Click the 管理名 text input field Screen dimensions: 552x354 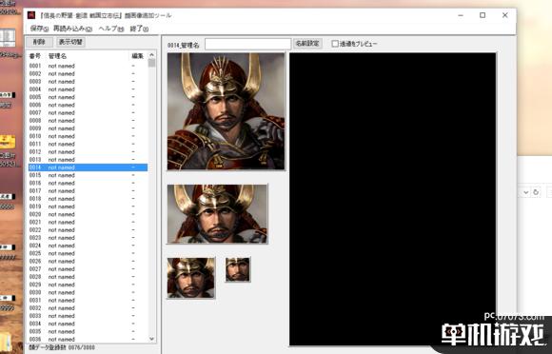[247, 44]
